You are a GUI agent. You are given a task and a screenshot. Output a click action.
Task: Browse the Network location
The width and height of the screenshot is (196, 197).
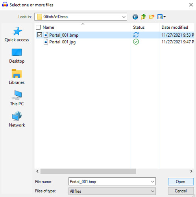17,119
